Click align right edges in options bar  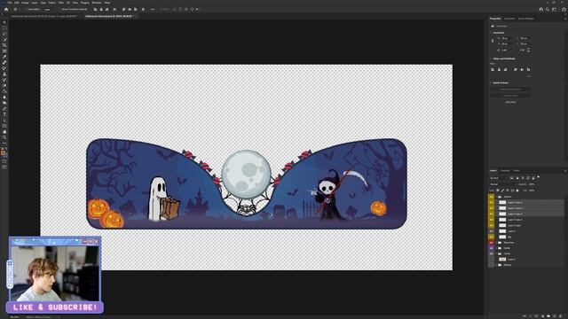(106, 10)
